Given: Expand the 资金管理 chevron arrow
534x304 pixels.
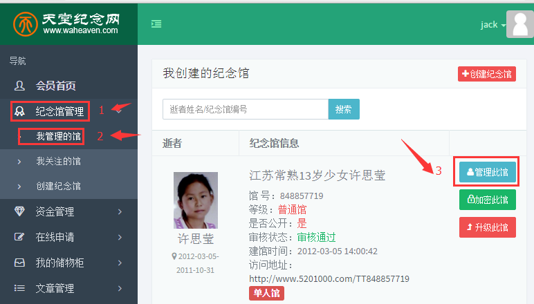Looking at the screenshot, I should [120, 211].
